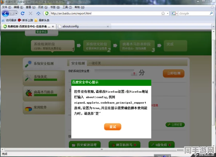Open the 帮助 (H) menu
The image size is (216, 157).
80,7
